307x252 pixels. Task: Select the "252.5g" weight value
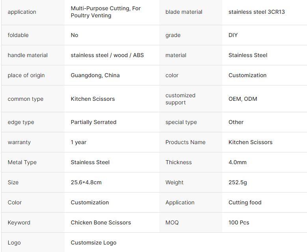click(238, 182)
